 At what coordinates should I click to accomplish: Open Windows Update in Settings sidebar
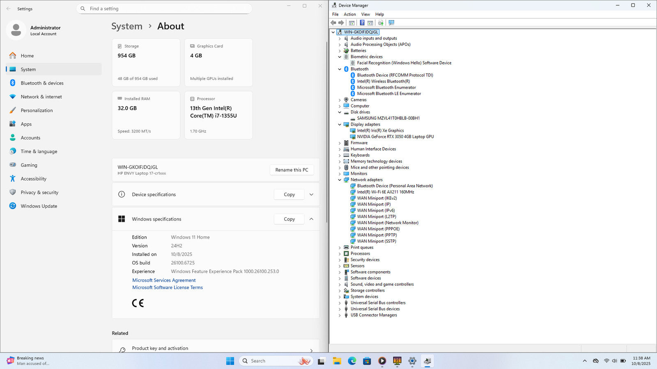click(x=39, y=206)
